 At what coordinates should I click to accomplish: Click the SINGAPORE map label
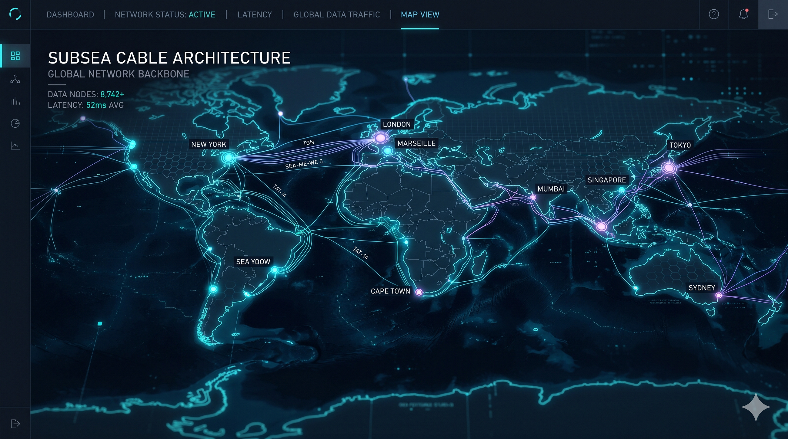click(x=606, y=180)
